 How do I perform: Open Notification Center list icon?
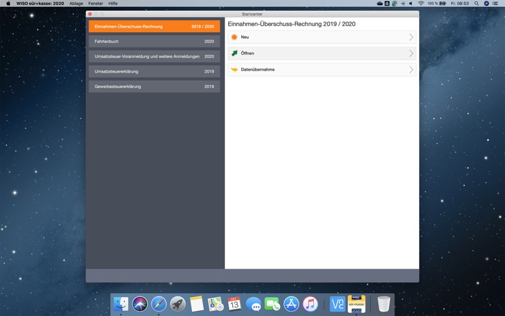point(496,3)
